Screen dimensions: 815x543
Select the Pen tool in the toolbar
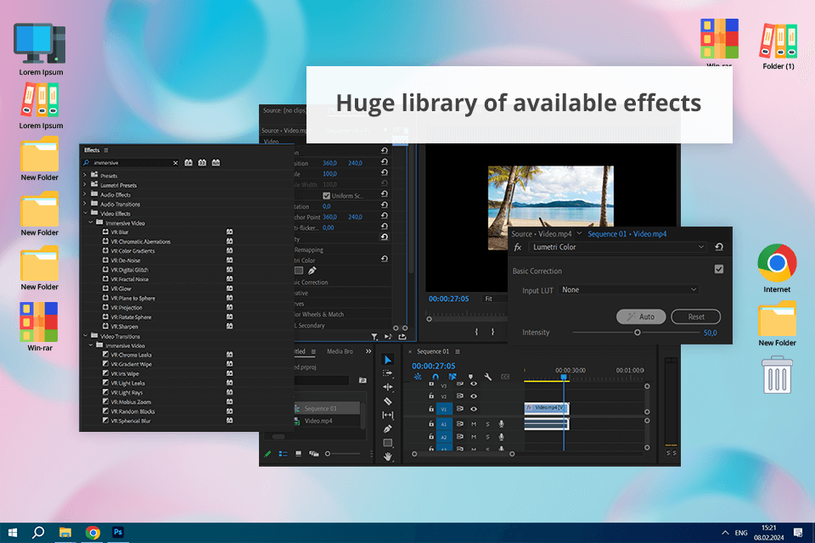click(x=388, y=428)
